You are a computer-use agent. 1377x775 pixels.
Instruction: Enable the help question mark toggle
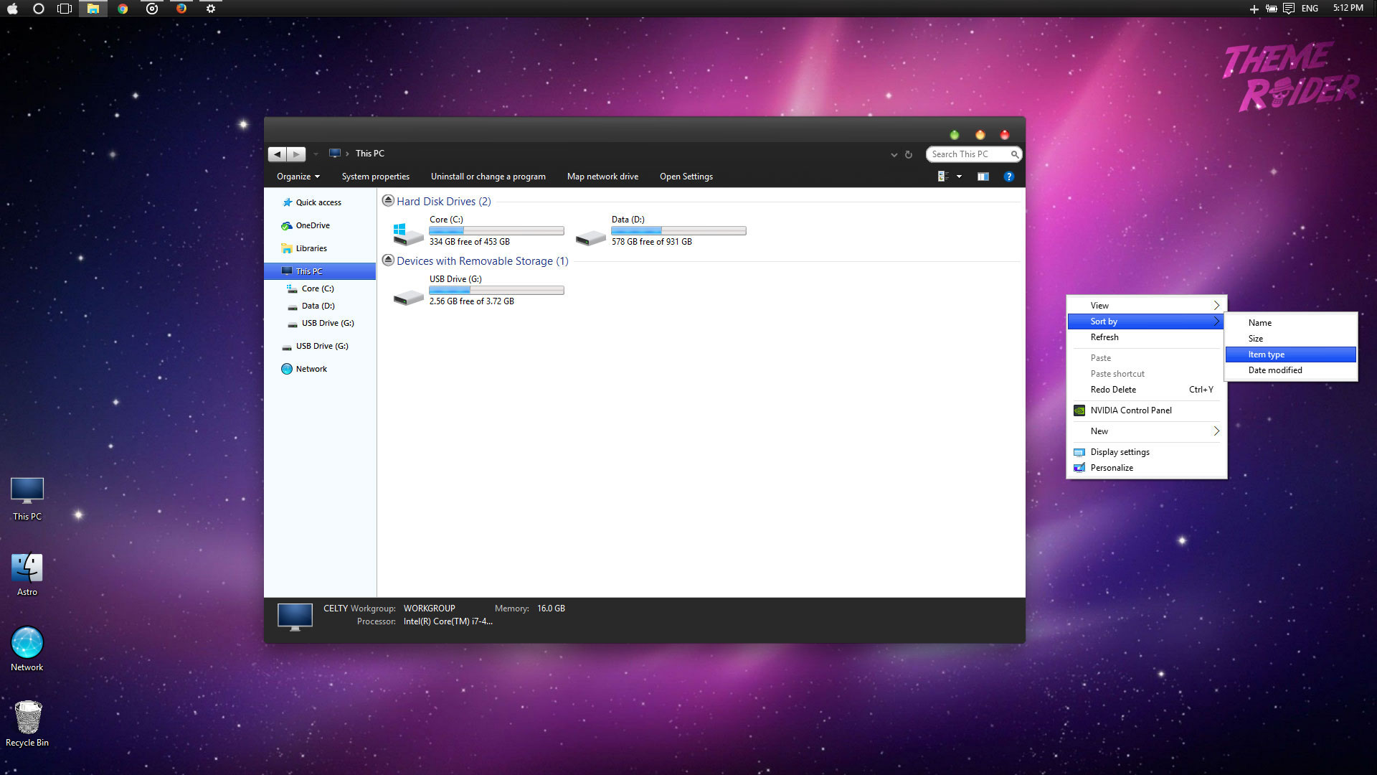[1009, 176]
